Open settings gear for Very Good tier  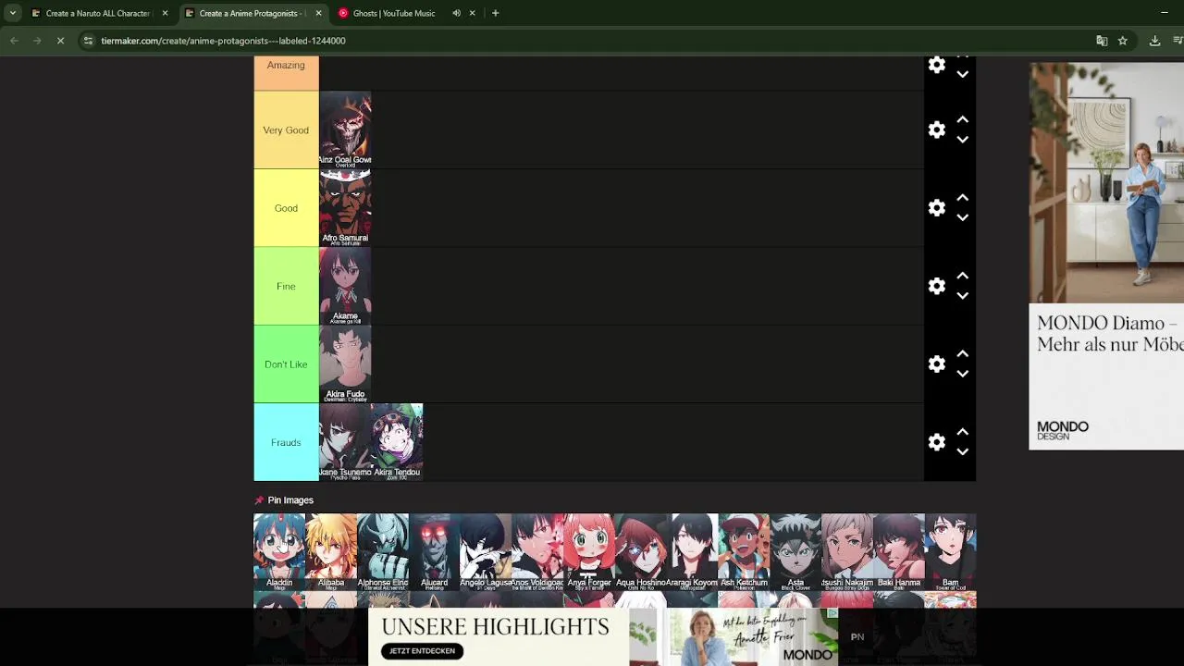pos(937,129)
